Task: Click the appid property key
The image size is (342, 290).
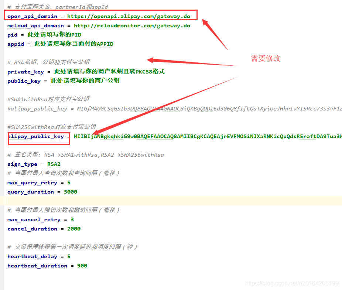Action: 16,44
